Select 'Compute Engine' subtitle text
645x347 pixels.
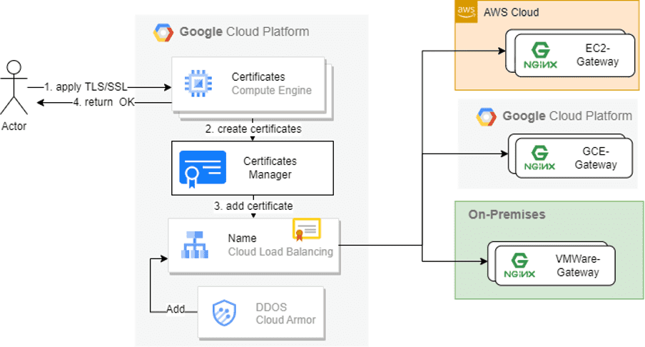(x=272, y=90)
